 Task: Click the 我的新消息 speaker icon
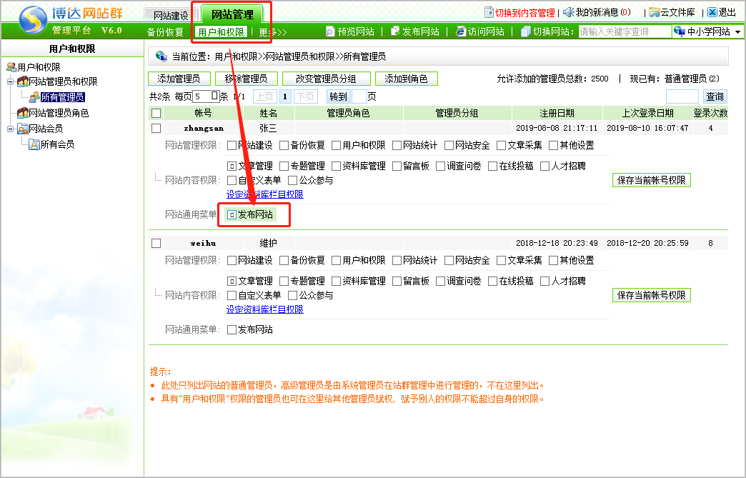click(x=568, y=12)
